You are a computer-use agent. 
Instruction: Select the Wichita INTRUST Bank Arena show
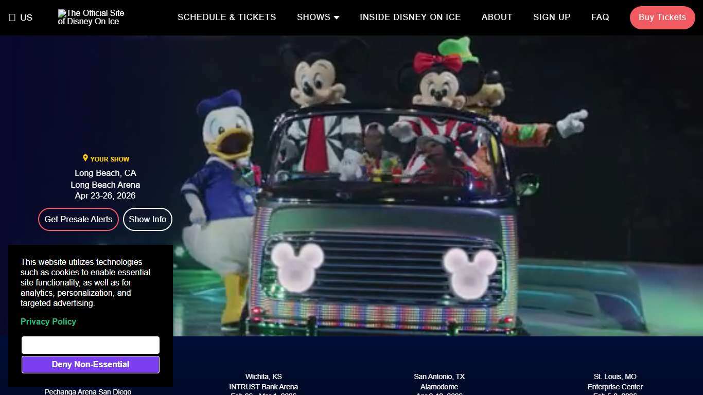[263, 382]
